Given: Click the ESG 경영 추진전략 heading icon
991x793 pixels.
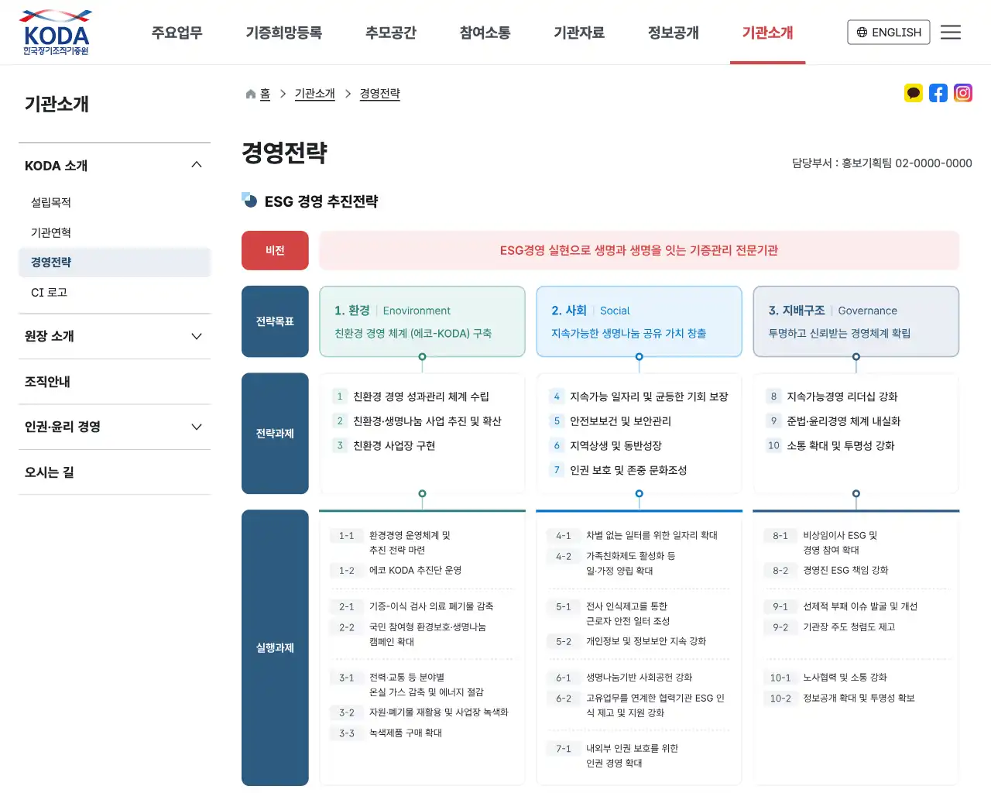Looking at the screenshot, I should coord(249,201).
